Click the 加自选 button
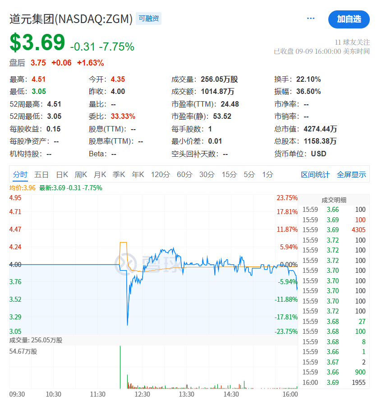 [x=349, y=19]
